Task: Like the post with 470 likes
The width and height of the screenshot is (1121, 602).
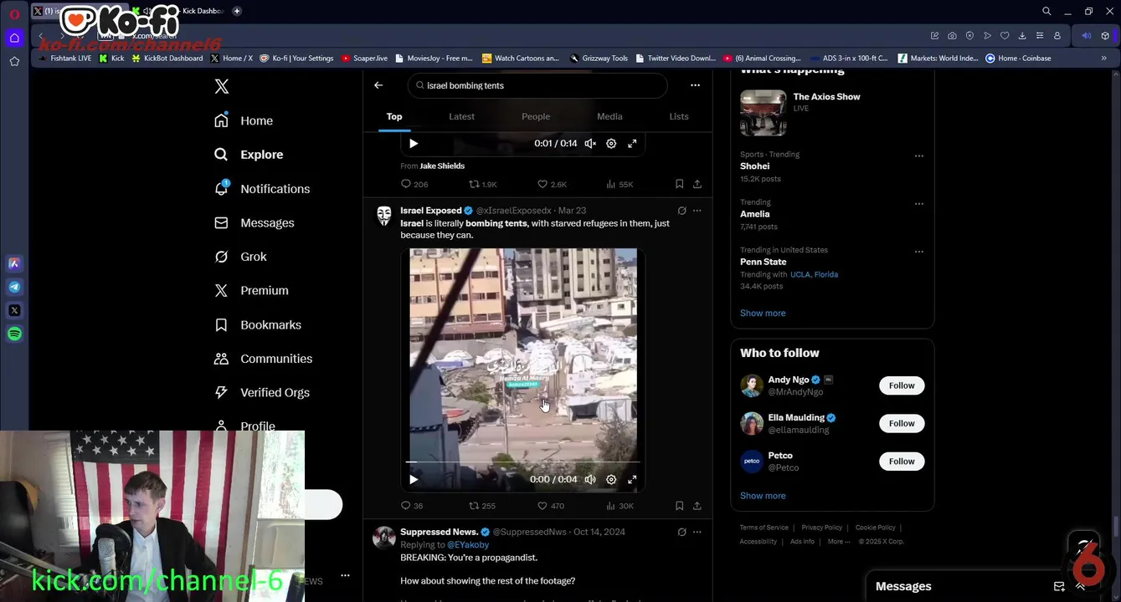Action: click(550, 506)
